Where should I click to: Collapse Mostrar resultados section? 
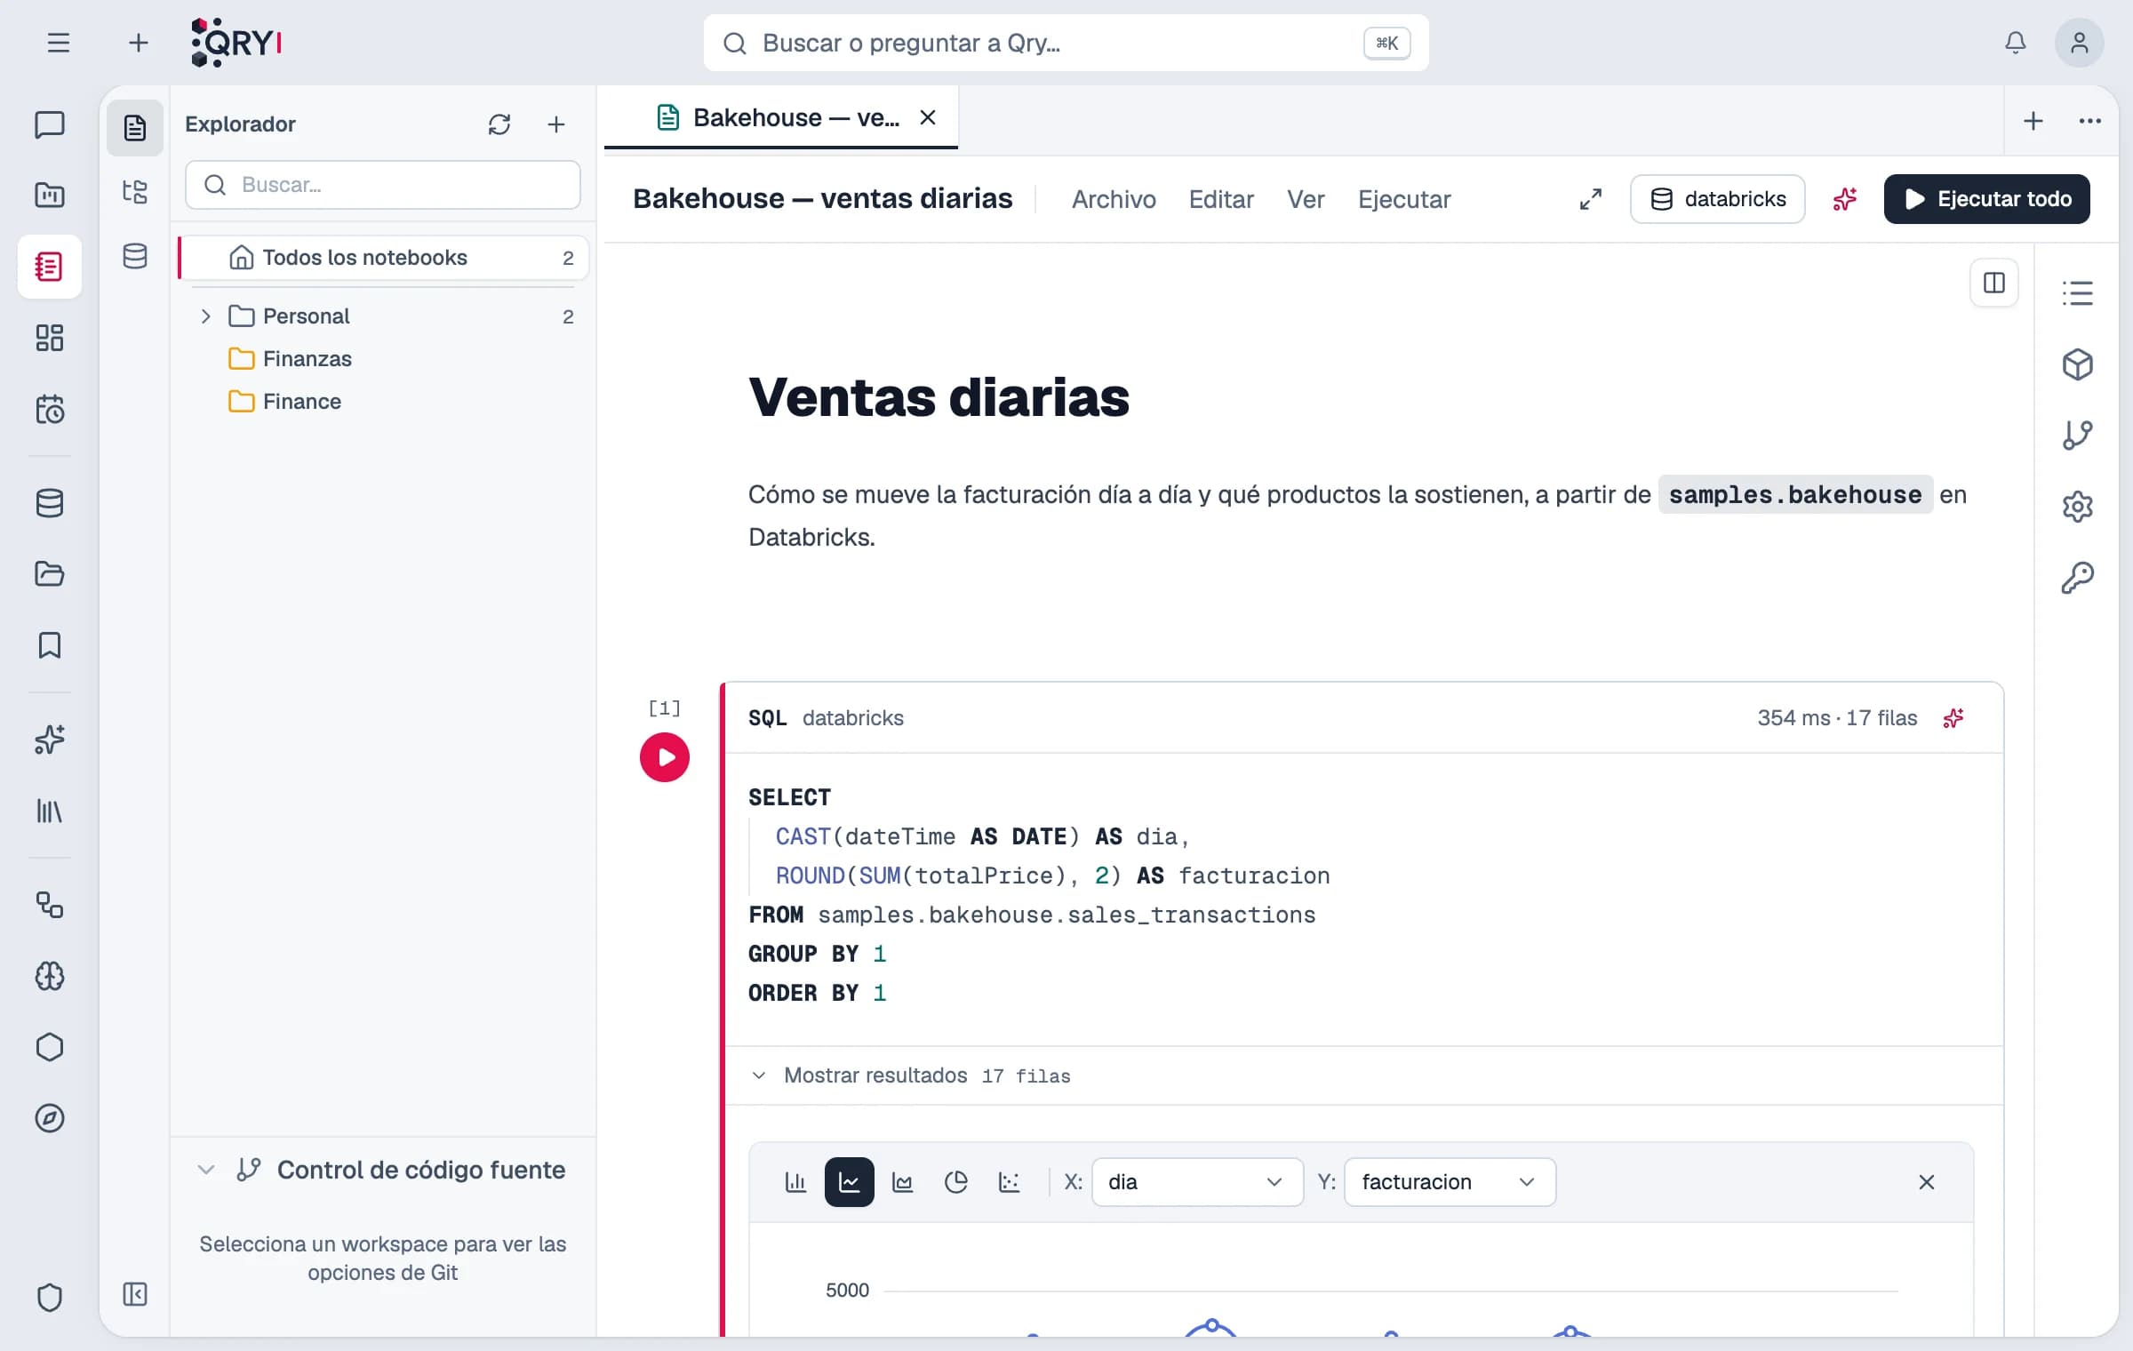coord(758,1075)
